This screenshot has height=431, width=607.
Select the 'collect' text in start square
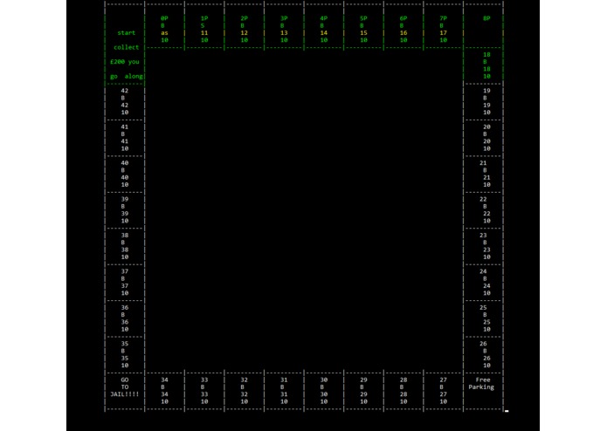point(126,47)
